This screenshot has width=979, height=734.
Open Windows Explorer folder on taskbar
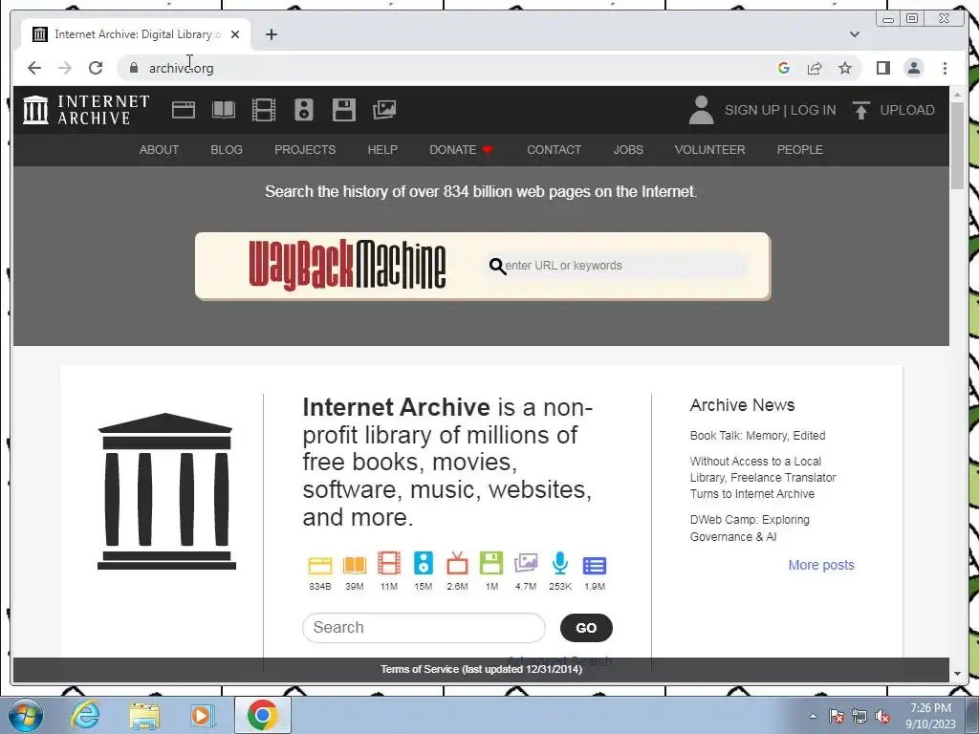(x=144, y=715)
